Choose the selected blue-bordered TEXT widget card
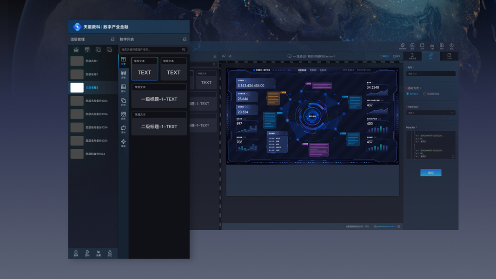The image size is (496, 279). (x=145, y=69)
